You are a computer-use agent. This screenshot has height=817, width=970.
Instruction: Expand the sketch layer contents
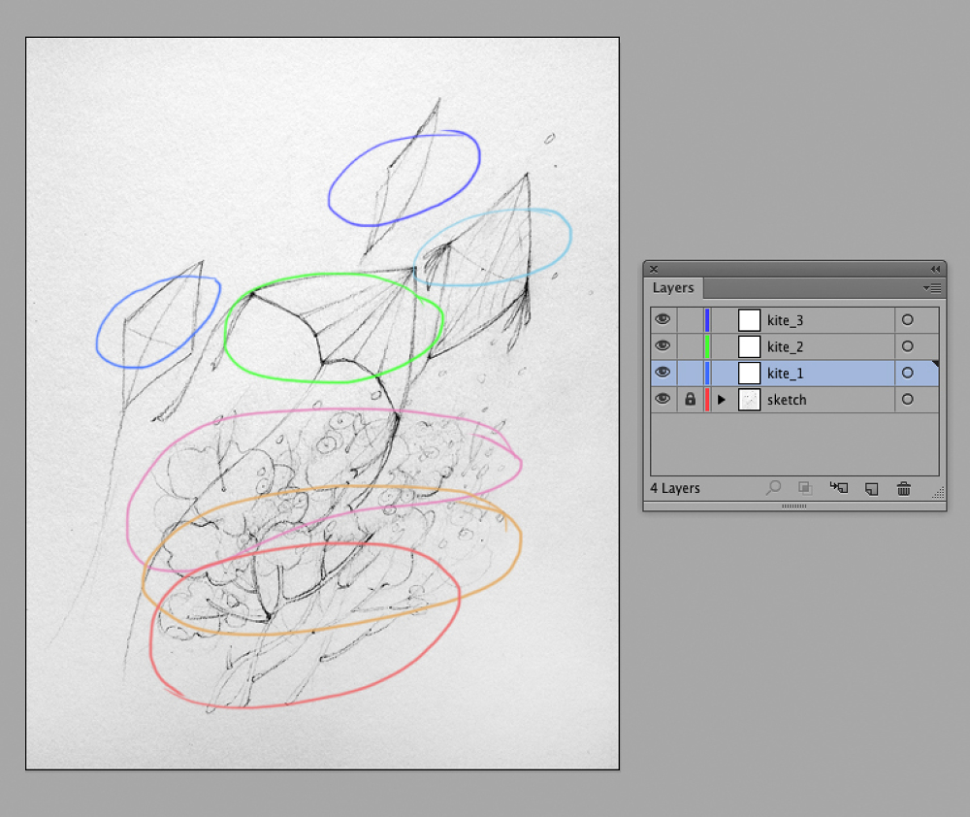coord(722,400)
